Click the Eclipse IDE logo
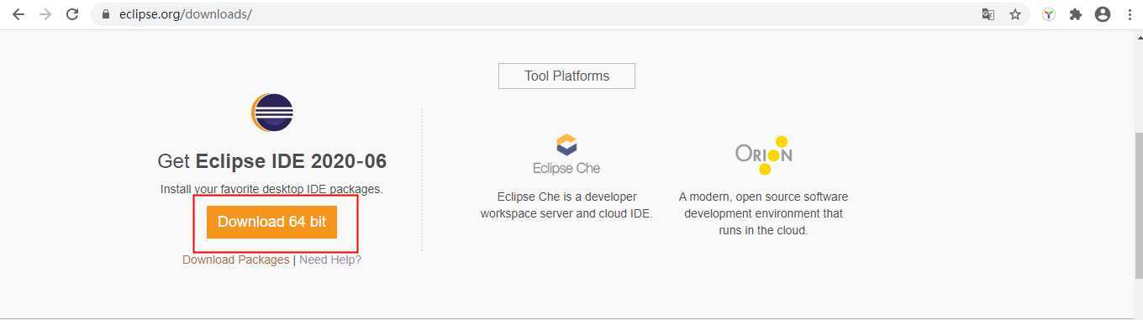Screen dimensions: 1143x320 tap(271, 113)
